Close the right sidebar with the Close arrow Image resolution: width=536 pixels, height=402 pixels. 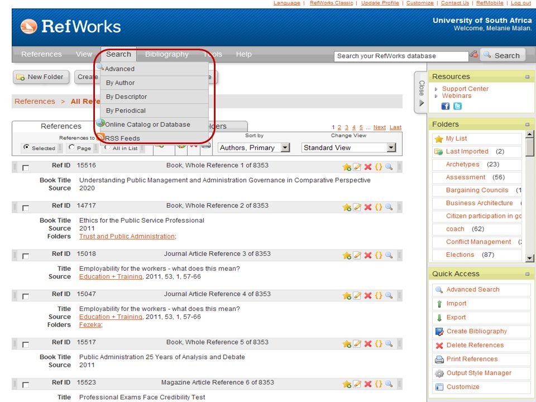(422, 93)
